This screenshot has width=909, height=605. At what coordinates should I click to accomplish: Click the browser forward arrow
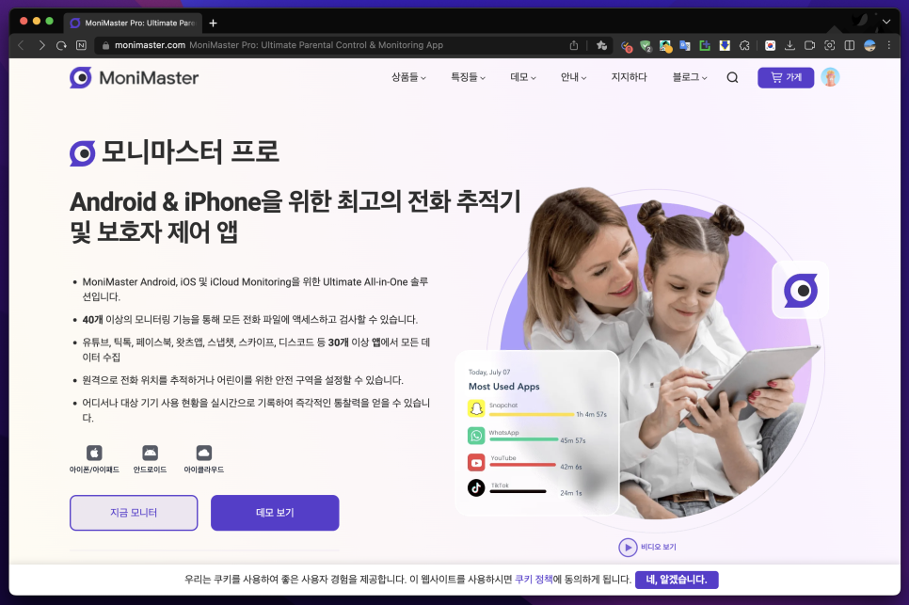point(41,45)
